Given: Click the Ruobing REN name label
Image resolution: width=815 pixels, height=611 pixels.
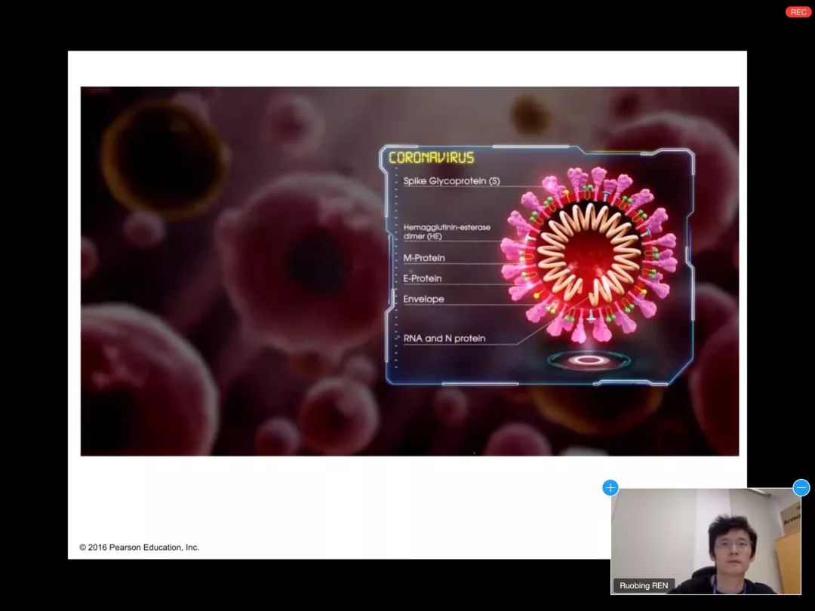Looking at the screenshot, I should pyautogui.click(x=644, y=585).
